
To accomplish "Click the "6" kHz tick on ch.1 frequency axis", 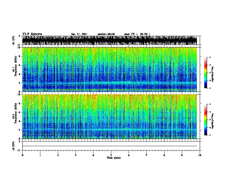I will point(20,65).
